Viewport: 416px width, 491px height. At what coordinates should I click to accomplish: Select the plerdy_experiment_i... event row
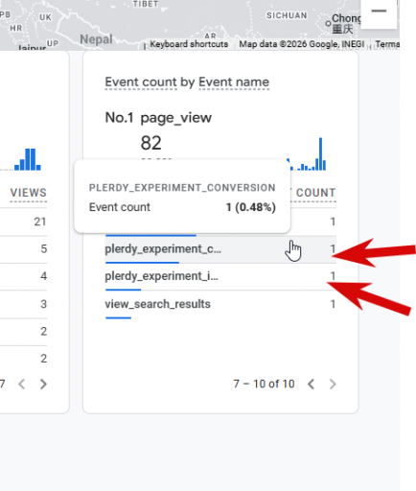click(x=220, y=276)
